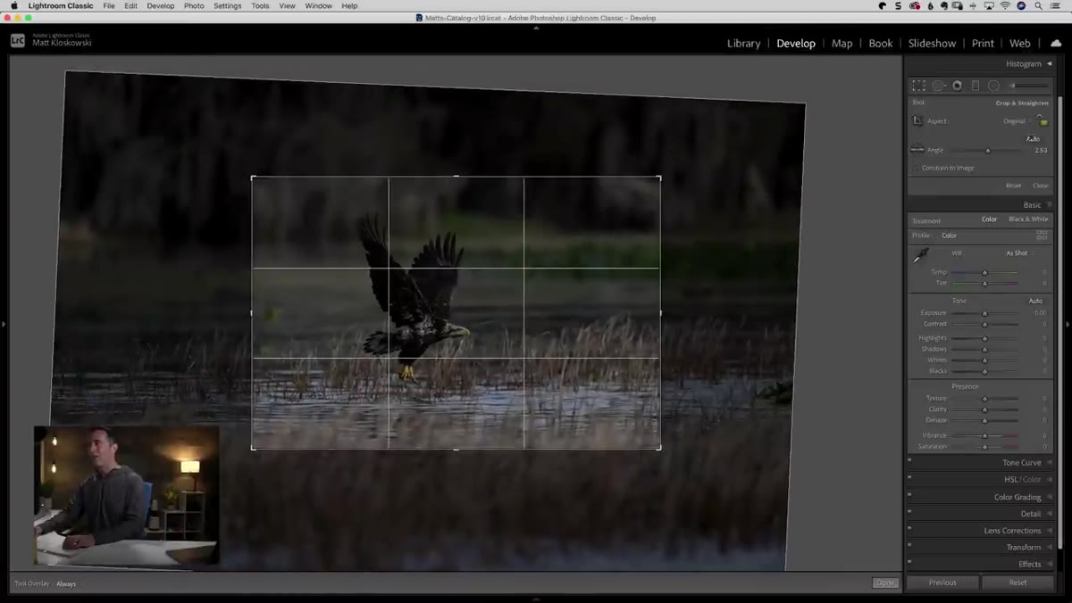Open the WB As Shot dropdown

pos(1019,253)
